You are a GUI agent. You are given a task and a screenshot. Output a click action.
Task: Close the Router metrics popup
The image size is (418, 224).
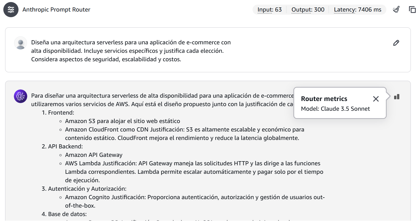point(376,99)
